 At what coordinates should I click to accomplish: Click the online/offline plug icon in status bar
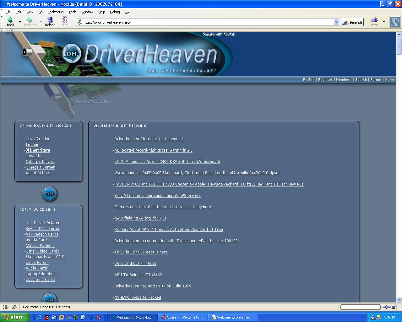tap(387, 307)
